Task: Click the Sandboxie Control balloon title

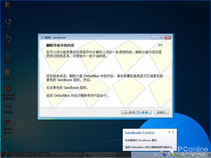Action: (x=140, y=133)
